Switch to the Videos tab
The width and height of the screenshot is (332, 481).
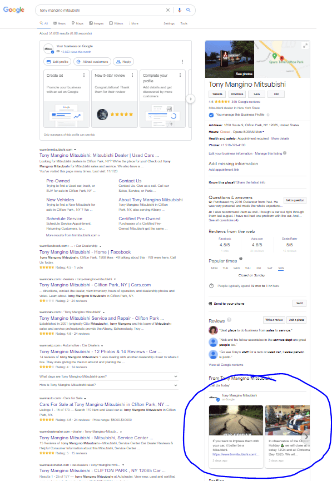tap(116, 23)
